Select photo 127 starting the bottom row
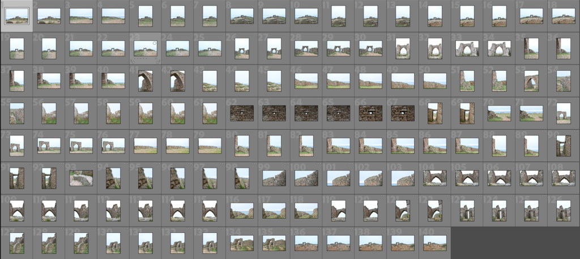This screenshot has height=259, width=580. (16, 243)
